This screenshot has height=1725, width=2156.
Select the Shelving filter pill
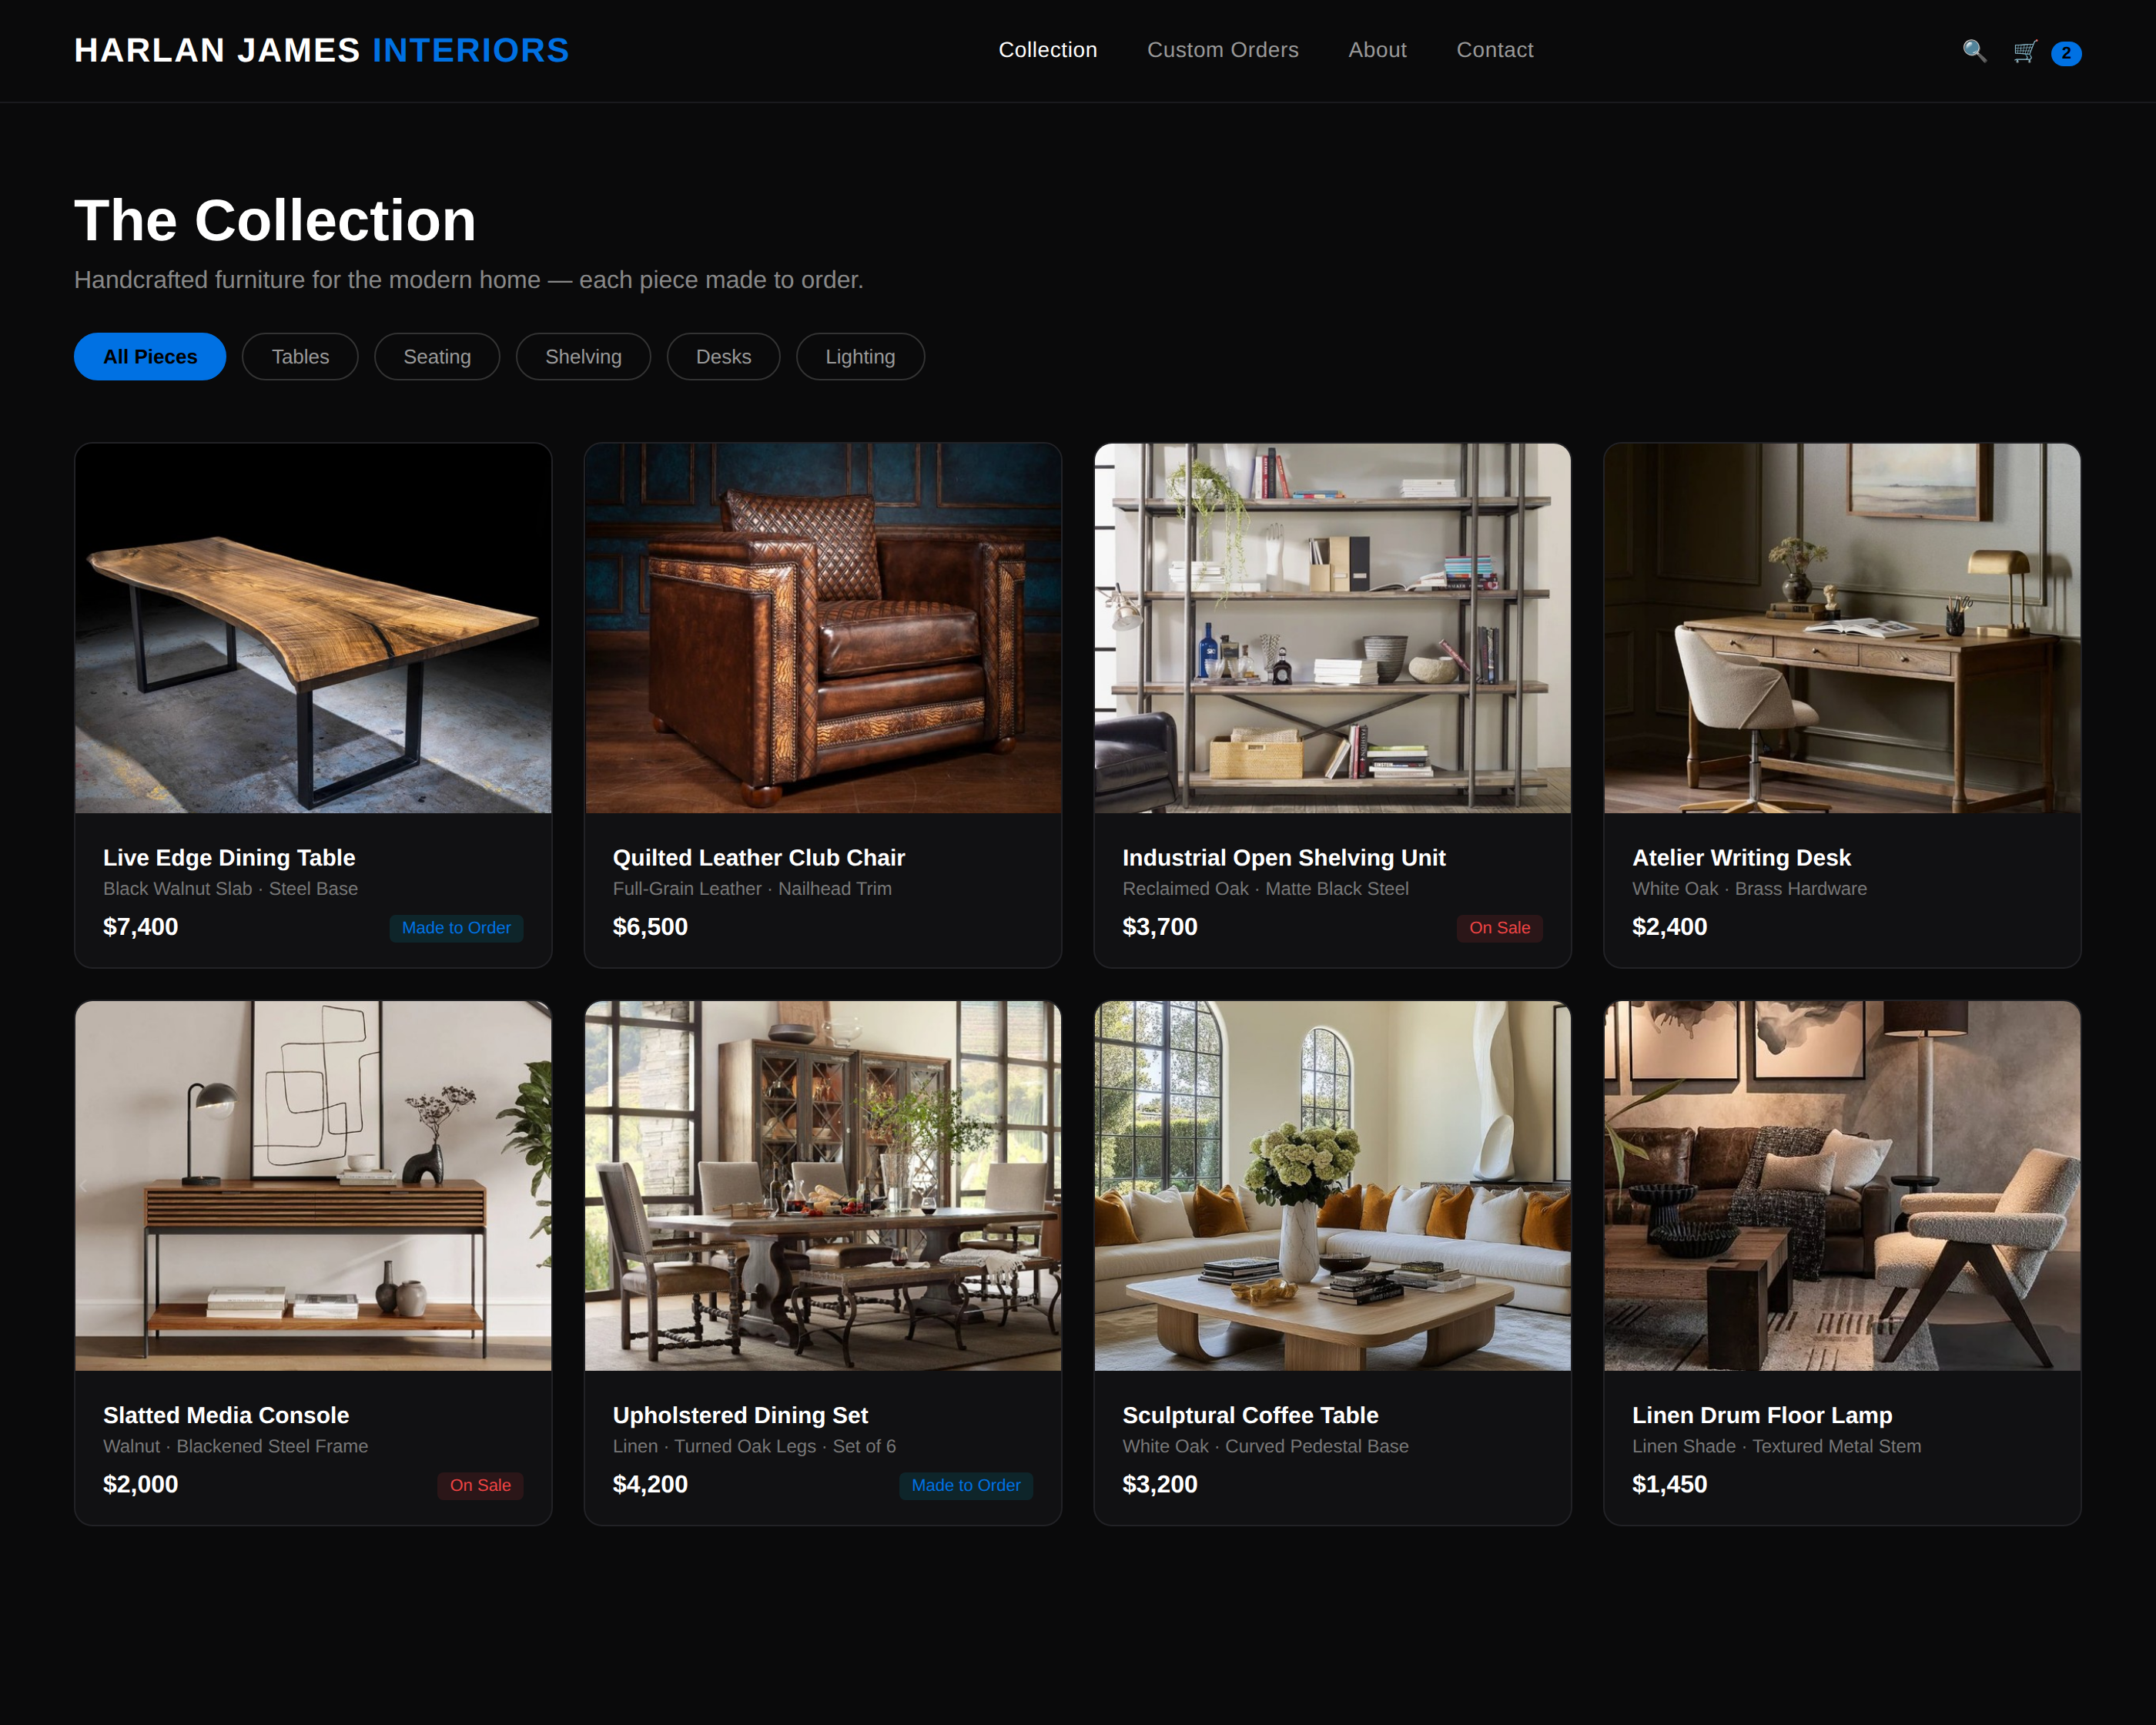(583, 356)
